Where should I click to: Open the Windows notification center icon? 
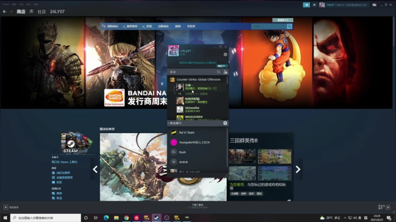[389, 218]
